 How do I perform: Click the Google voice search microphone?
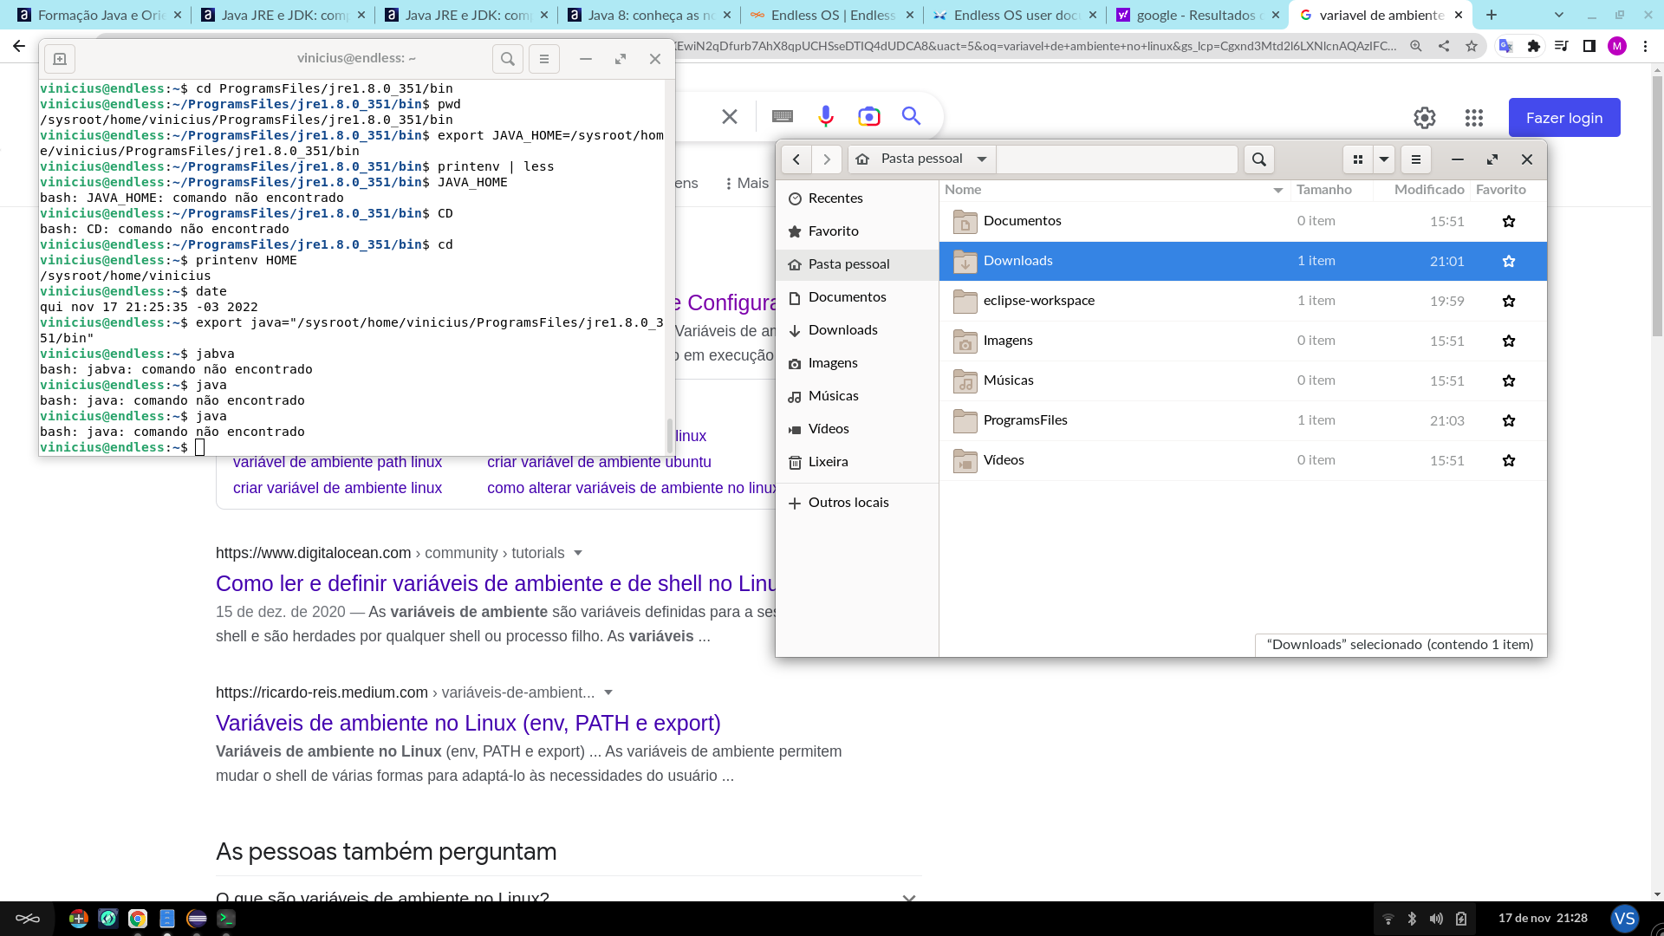(x=826, y=116)
